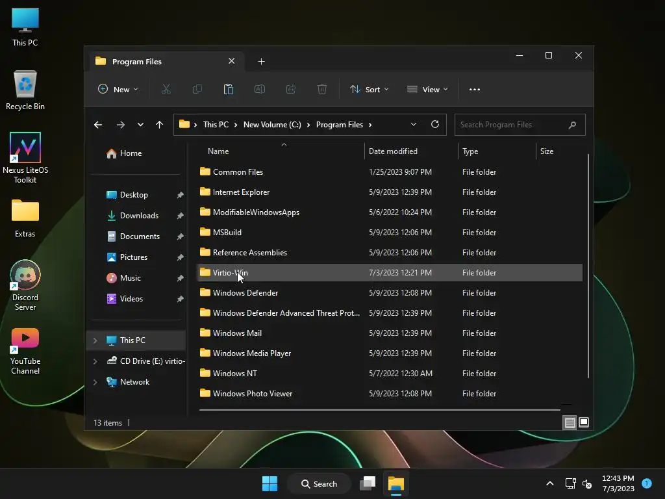665x499 pixels.
Task: Open the Discord Server shortcut
Action: (x=25, y=286)
